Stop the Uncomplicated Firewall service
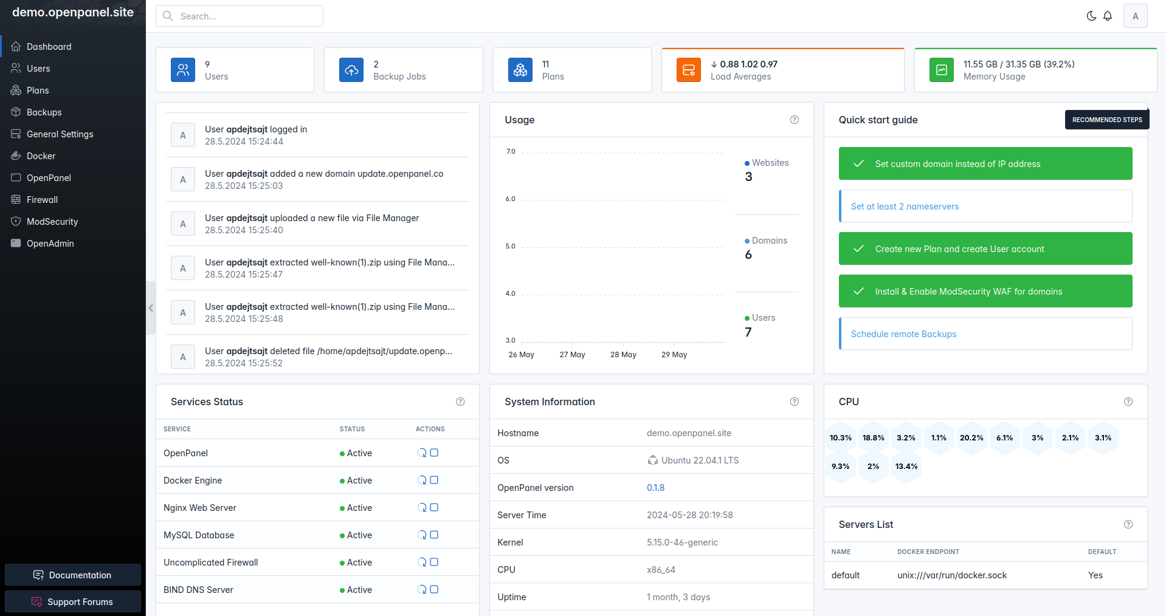1166x616 pixels. [x=434, y=562]
